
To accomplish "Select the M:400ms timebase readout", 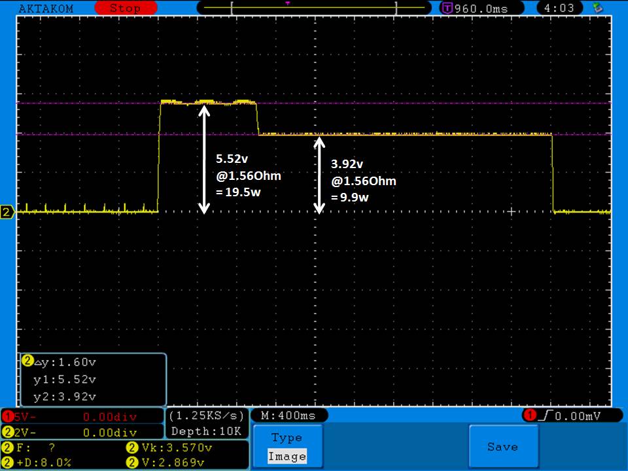I will point(288,416).
